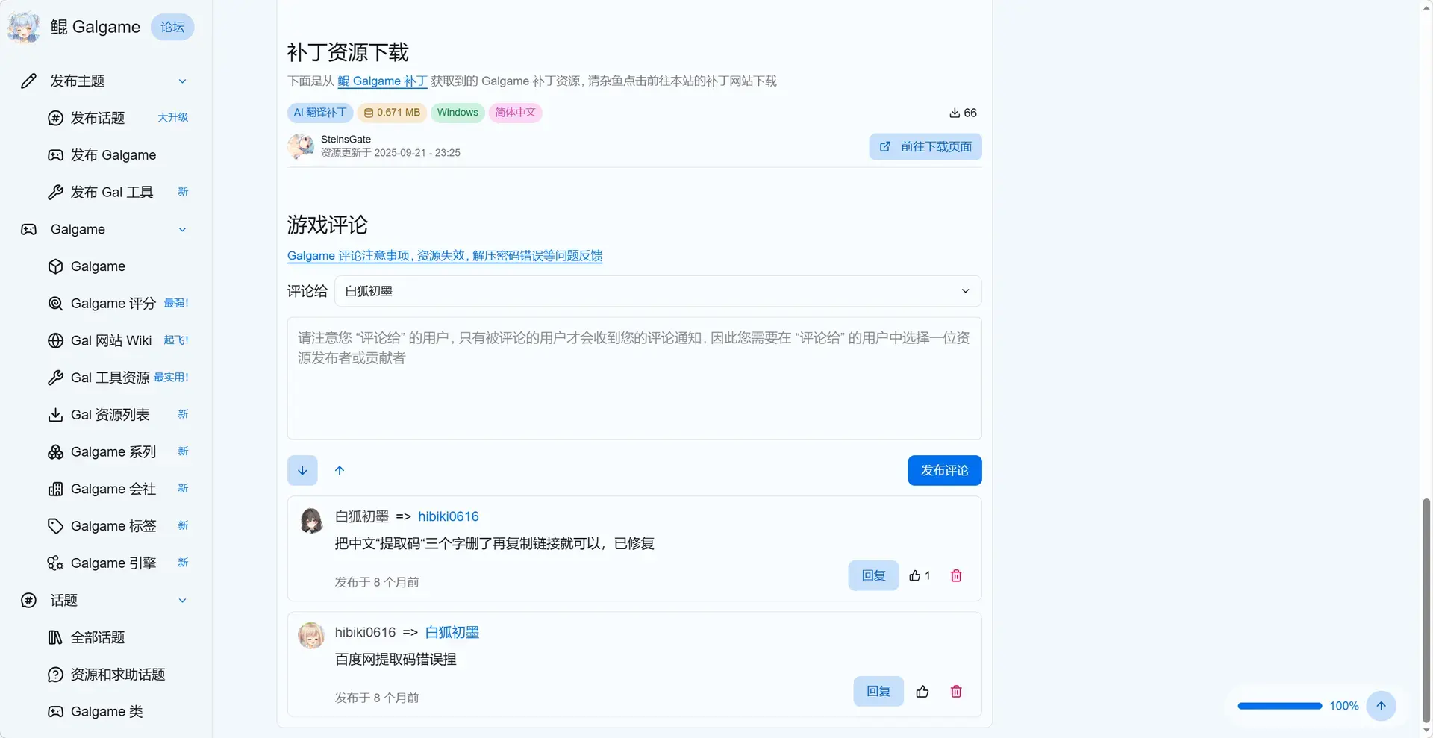This screenshot has height=738, width=1433.
Task: Like hibiki0616's comment
Action: pos(922,691)
